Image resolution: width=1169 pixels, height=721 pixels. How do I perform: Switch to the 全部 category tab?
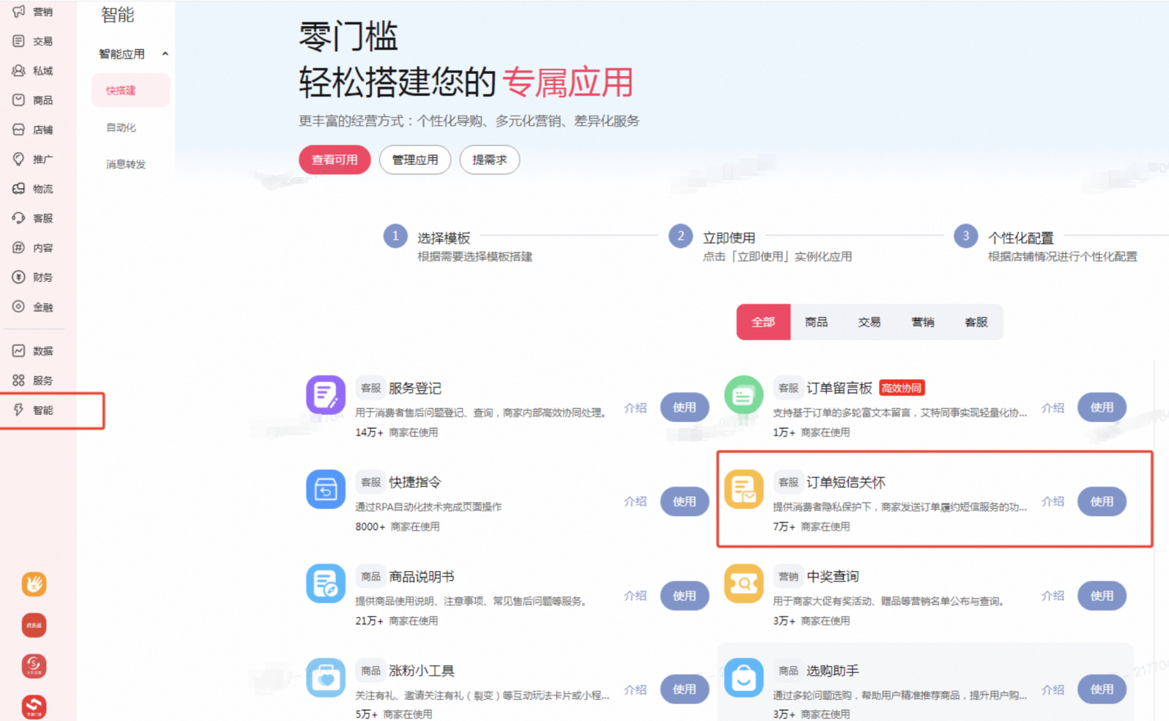pos(763,322)
